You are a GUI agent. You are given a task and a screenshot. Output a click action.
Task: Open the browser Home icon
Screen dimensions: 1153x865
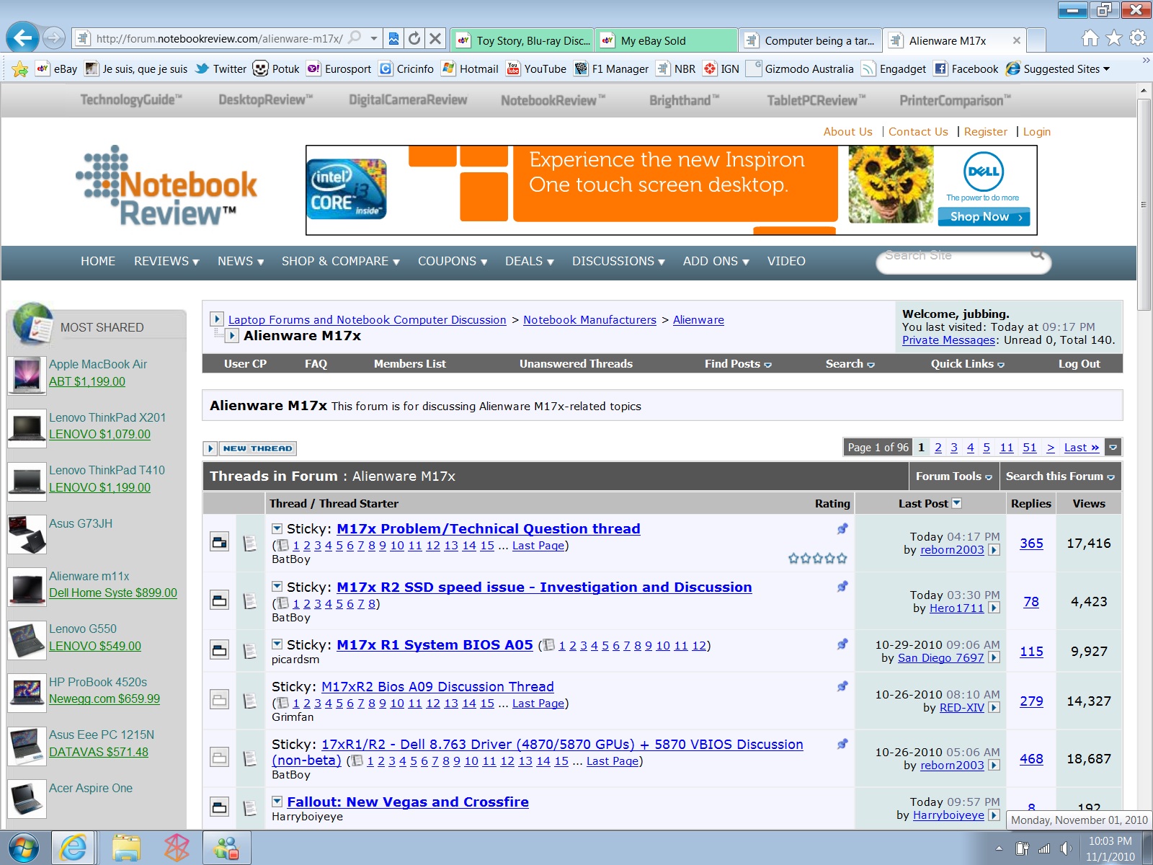[1090, 37]
